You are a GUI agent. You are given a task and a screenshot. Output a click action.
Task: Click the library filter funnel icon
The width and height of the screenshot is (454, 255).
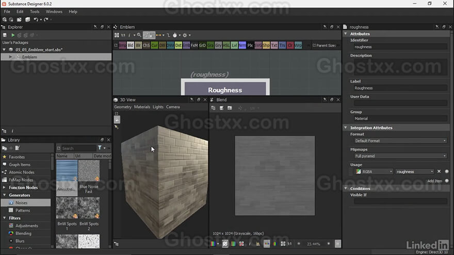click(x=100, y=148)
